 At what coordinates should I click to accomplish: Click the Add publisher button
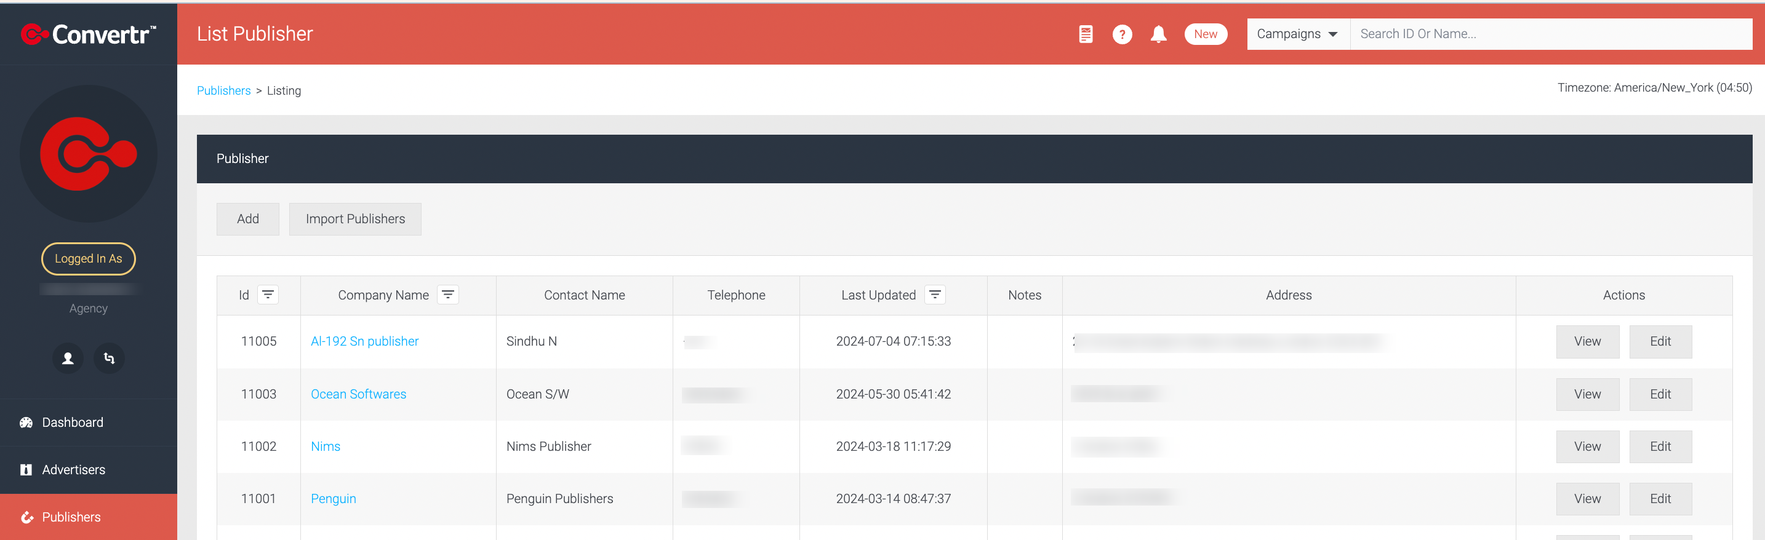tap(248, 219)
